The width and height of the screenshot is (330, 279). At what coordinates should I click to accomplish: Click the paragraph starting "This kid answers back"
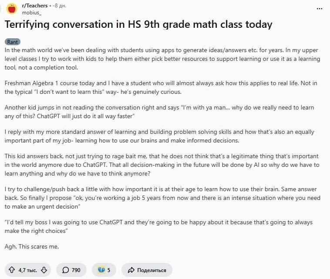(x=162, y=164)
